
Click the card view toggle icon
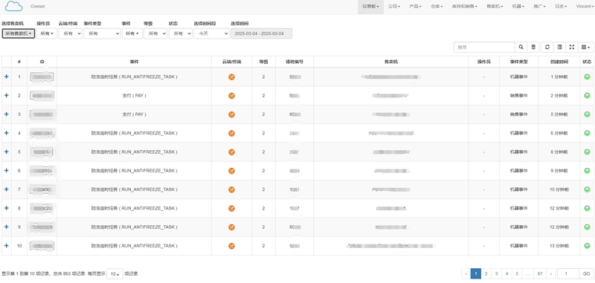(x=560, y=47)
